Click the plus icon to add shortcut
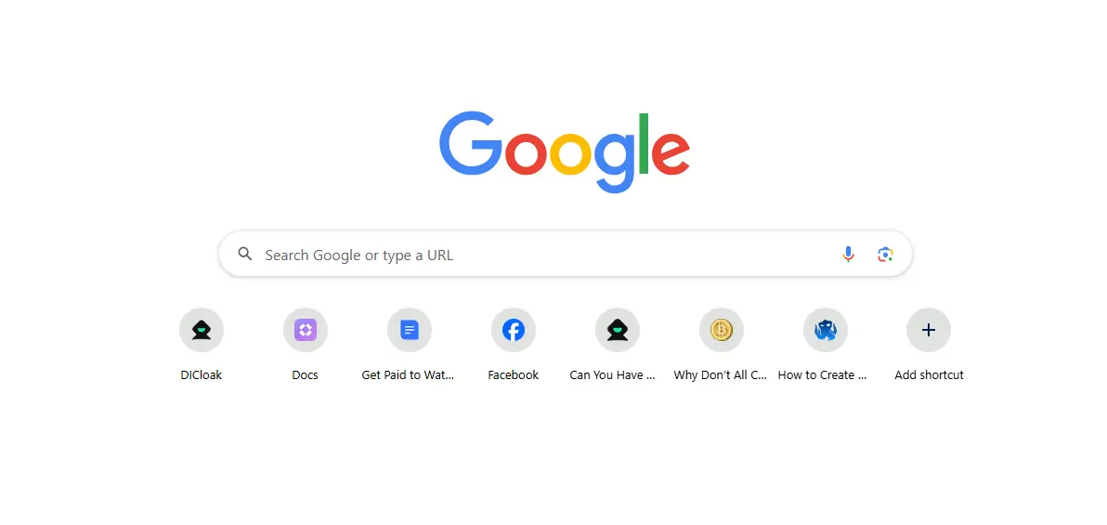The width and height of the screenshot is (1107, 525). [929, 330]
